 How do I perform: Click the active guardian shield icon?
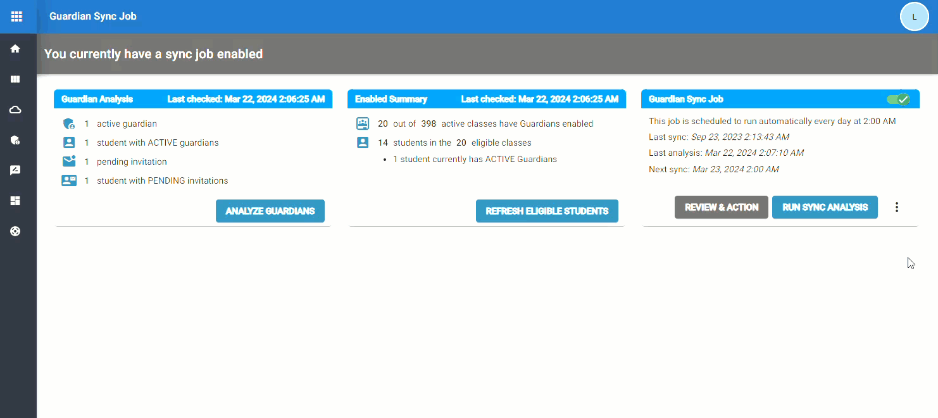coord(69,123)
